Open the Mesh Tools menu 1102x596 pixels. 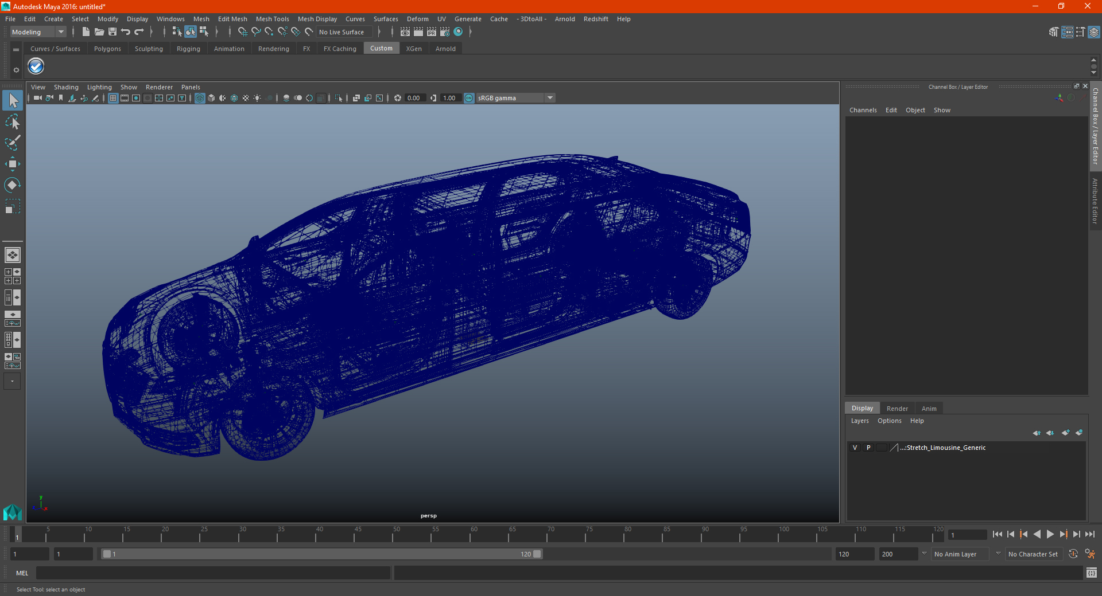[x=273, y=19]
